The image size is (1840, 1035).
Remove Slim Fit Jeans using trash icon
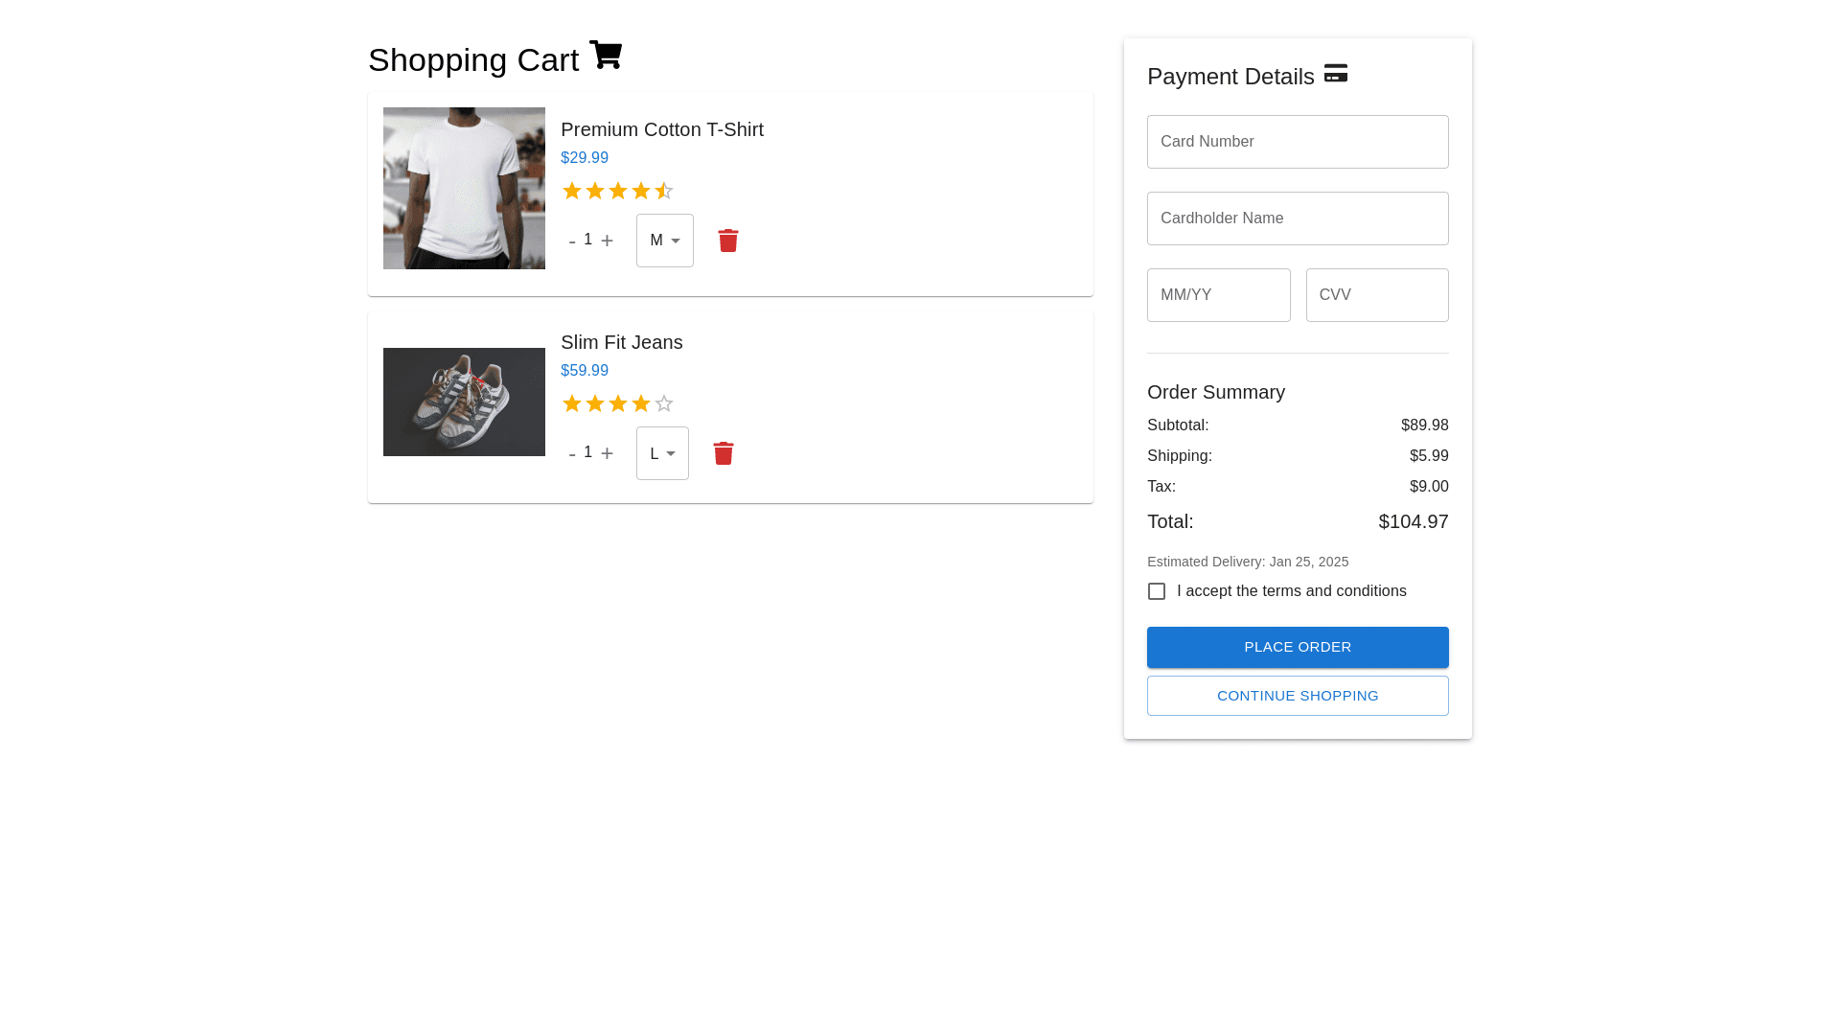724,453
